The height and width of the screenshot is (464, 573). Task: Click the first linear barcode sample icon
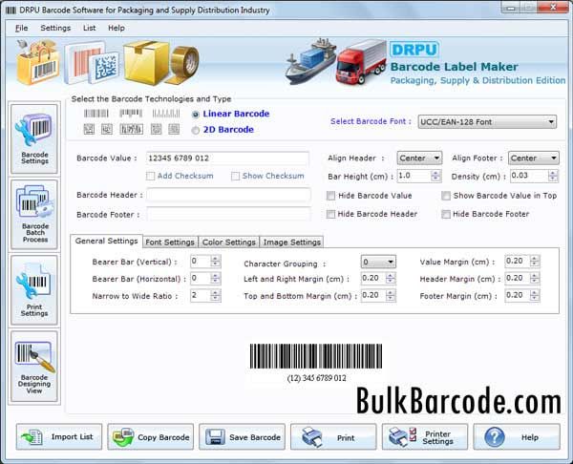pyautogui.click(x=96, y=114)
